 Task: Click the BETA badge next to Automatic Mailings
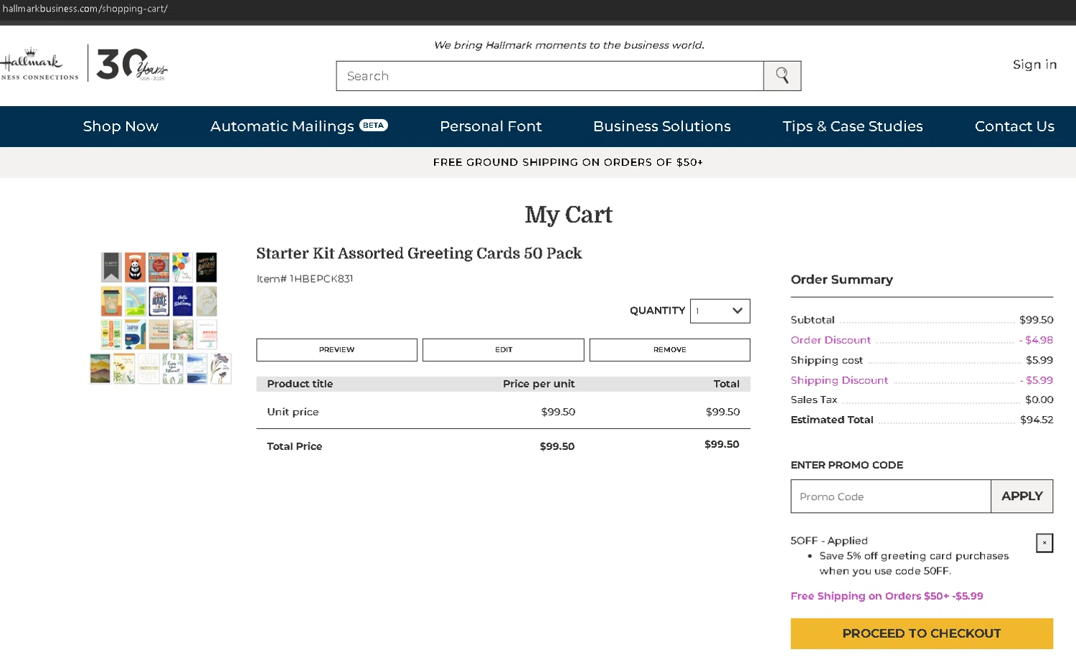click(373, 125)
